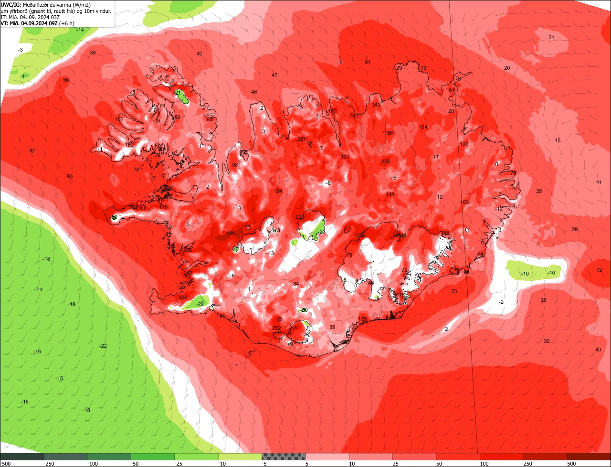
Task: Click the 250 label on the legend scale
Action: pos(528,464)
